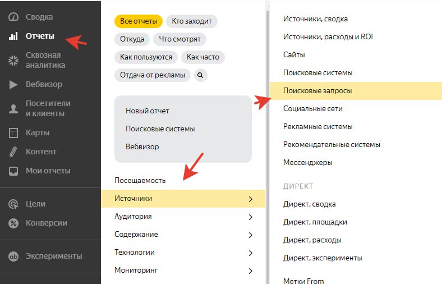Viewport: 442px width, 284px height.
Task: Select the Как часто filter chip
Action: click(x=203, y=57)
